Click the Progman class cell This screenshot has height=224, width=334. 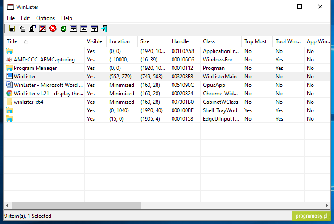(x=214, y=68)
